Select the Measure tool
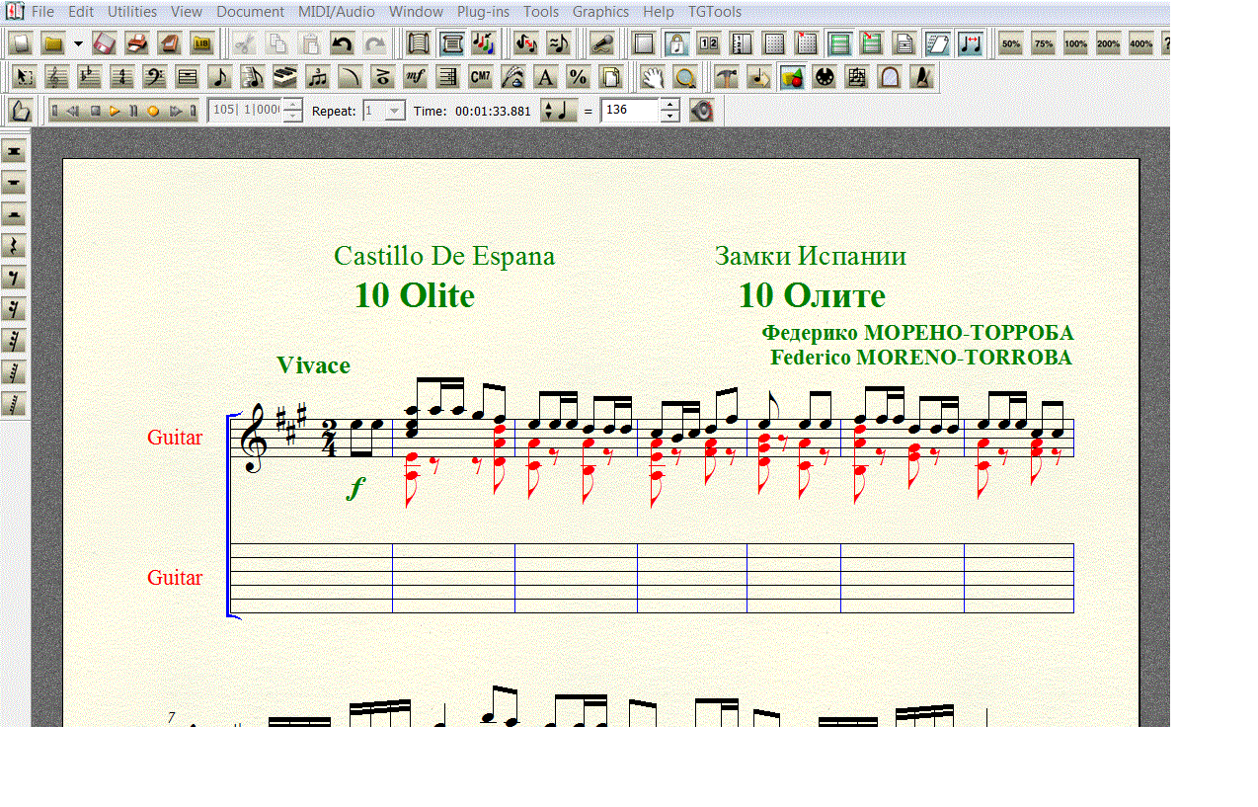This screenshot has height=807, width=1258. click(x=188, y=77)
